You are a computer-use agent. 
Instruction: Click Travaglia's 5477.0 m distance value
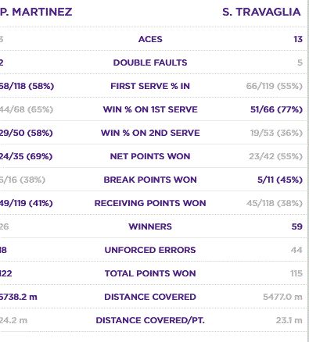[282, 297]
